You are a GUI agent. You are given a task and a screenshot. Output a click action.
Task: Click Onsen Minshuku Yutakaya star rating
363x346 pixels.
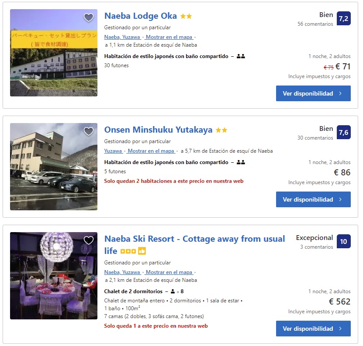tap(221, 130)
